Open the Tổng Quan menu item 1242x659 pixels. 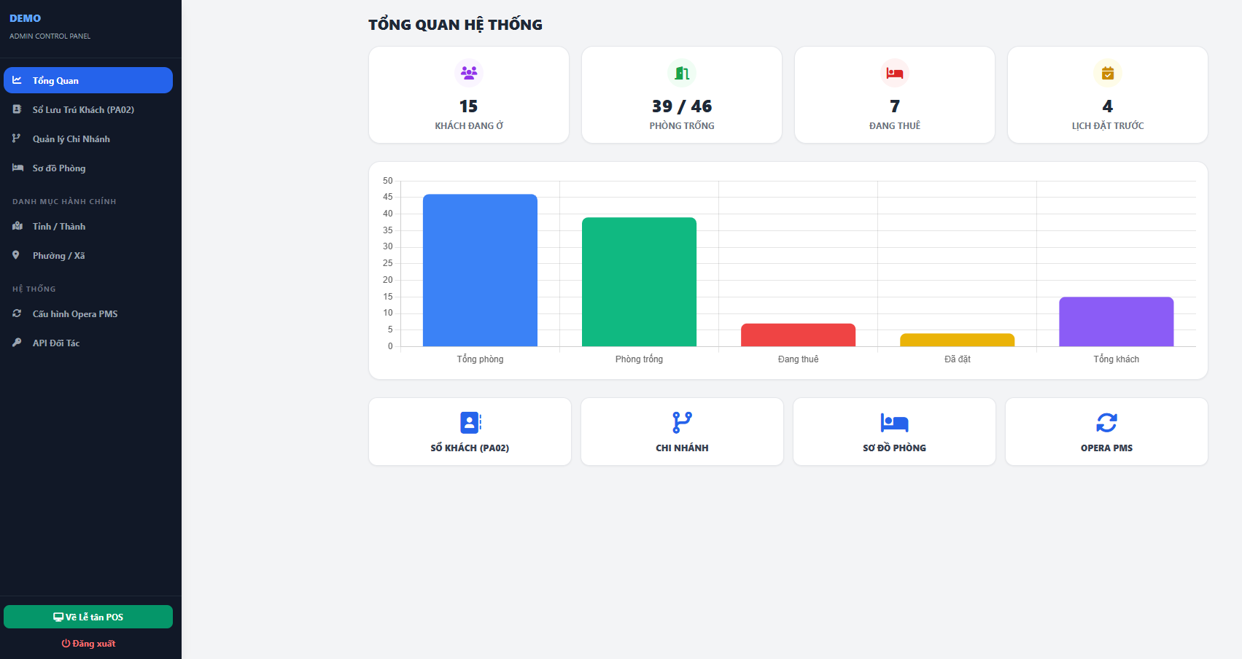click(88, 80)
